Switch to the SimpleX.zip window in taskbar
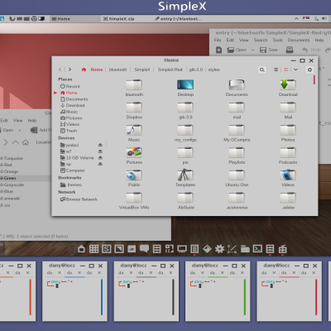Screen dimensions: 331x331 118,19
